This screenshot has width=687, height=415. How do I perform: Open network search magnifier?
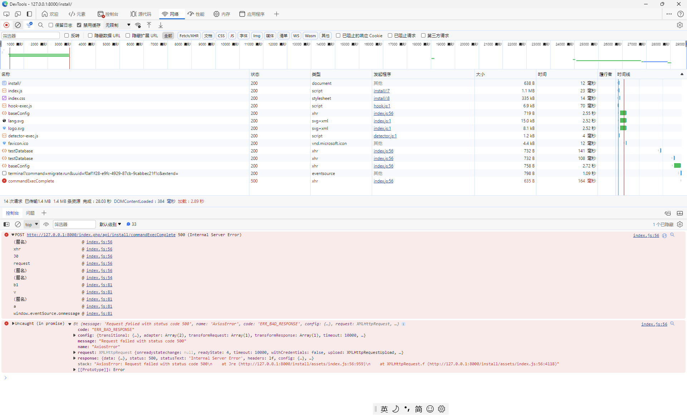pyautogui.click(x=41, y=25)
